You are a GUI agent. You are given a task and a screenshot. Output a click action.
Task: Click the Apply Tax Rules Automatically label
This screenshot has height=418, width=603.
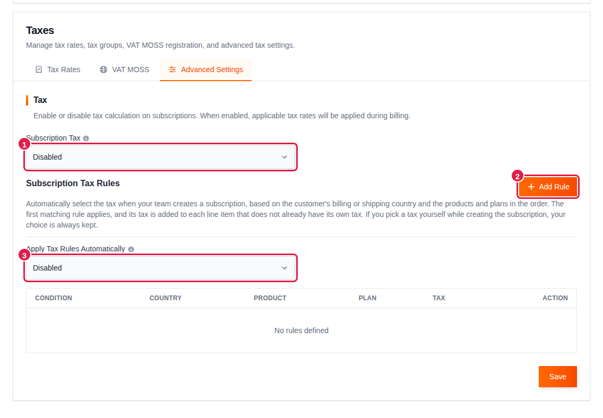click(x=75, y=249)
